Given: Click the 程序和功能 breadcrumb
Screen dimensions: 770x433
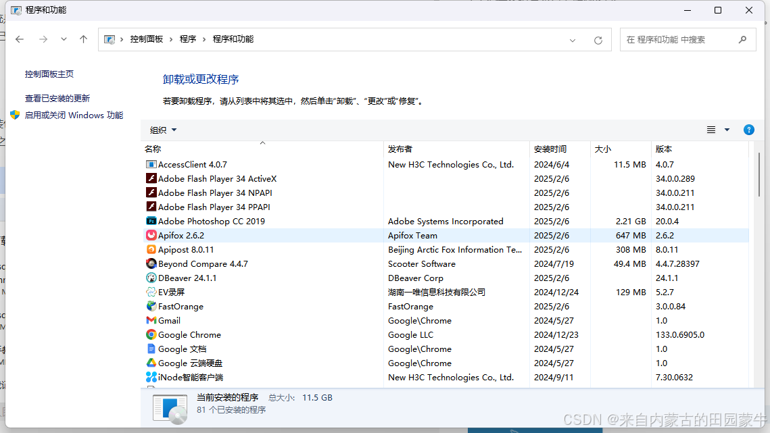Looking at the screenshot, I should point(233,39).
